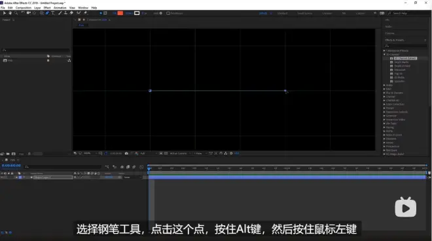
Task: Click the new folder icon in Project panel
Action: point(8,154)
